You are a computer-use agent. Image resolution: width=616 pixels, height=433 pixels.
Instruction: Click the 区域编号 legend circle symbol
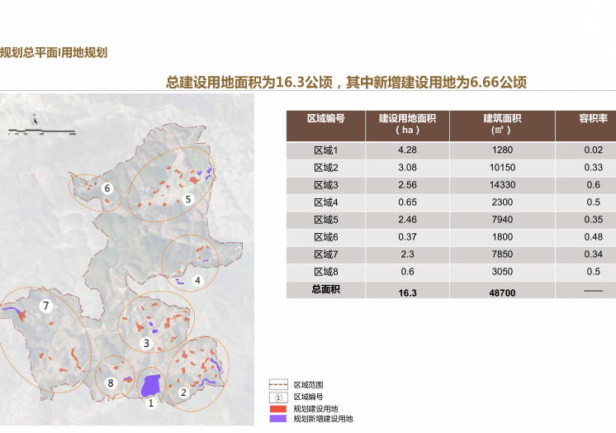[x=278, y=397]
